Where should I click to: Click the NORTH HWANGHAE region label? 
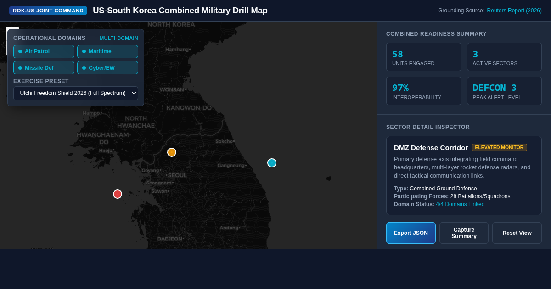pyautogui.click(x=136, y=122)
